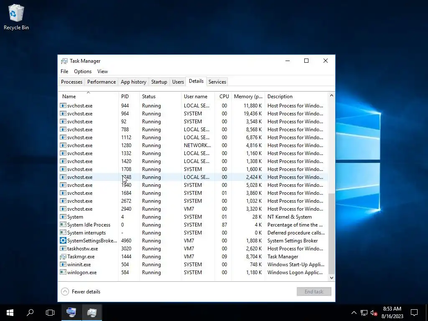Click the PID 4960 cell
The image size is (428, 321).
(126, 241)
